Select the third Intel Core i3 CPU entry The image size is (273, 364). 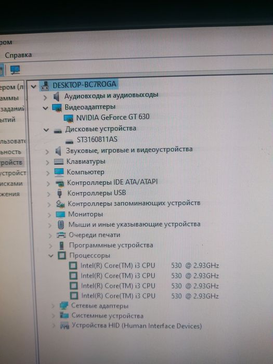[x=150, y=286]
